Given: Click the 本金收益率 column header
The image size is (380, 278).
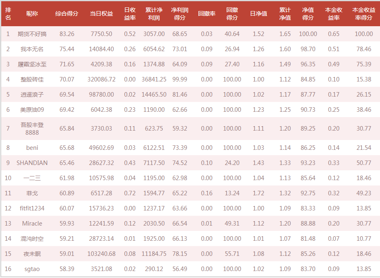Looking at the screenshot, I should (333, 14).
